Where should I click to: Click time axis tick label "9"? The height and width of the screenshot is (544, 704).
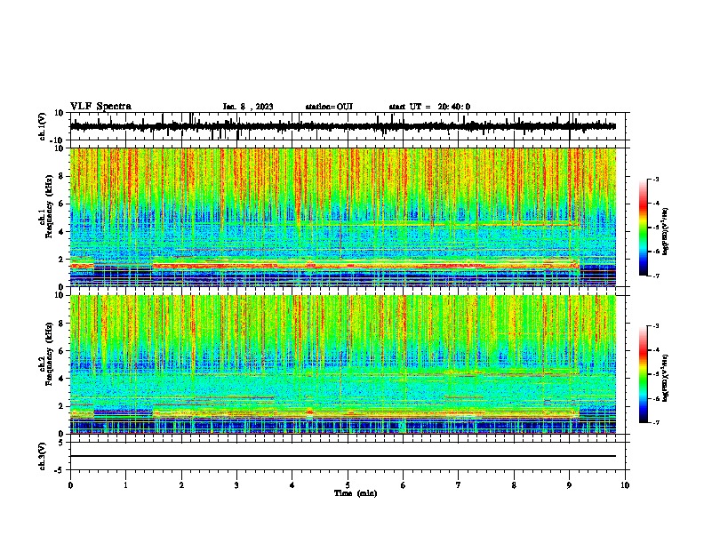point(569,485)
